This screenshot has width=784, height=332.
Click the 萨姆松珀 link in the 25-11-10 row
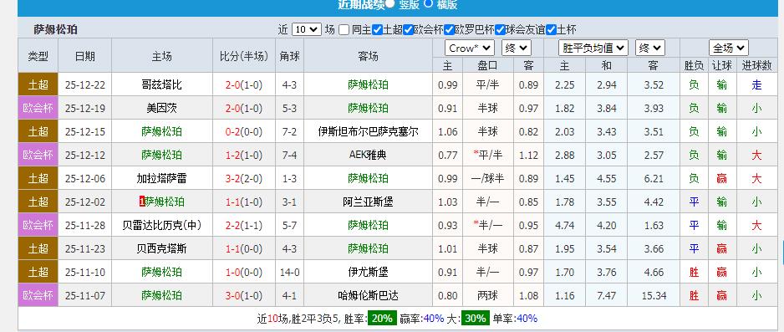pyautogui.click(x=161, y=273)
